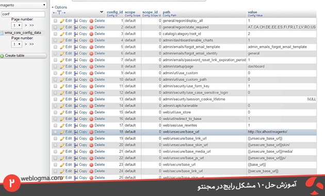Click the web/unsecure/base_url path cell

[181, 132]
